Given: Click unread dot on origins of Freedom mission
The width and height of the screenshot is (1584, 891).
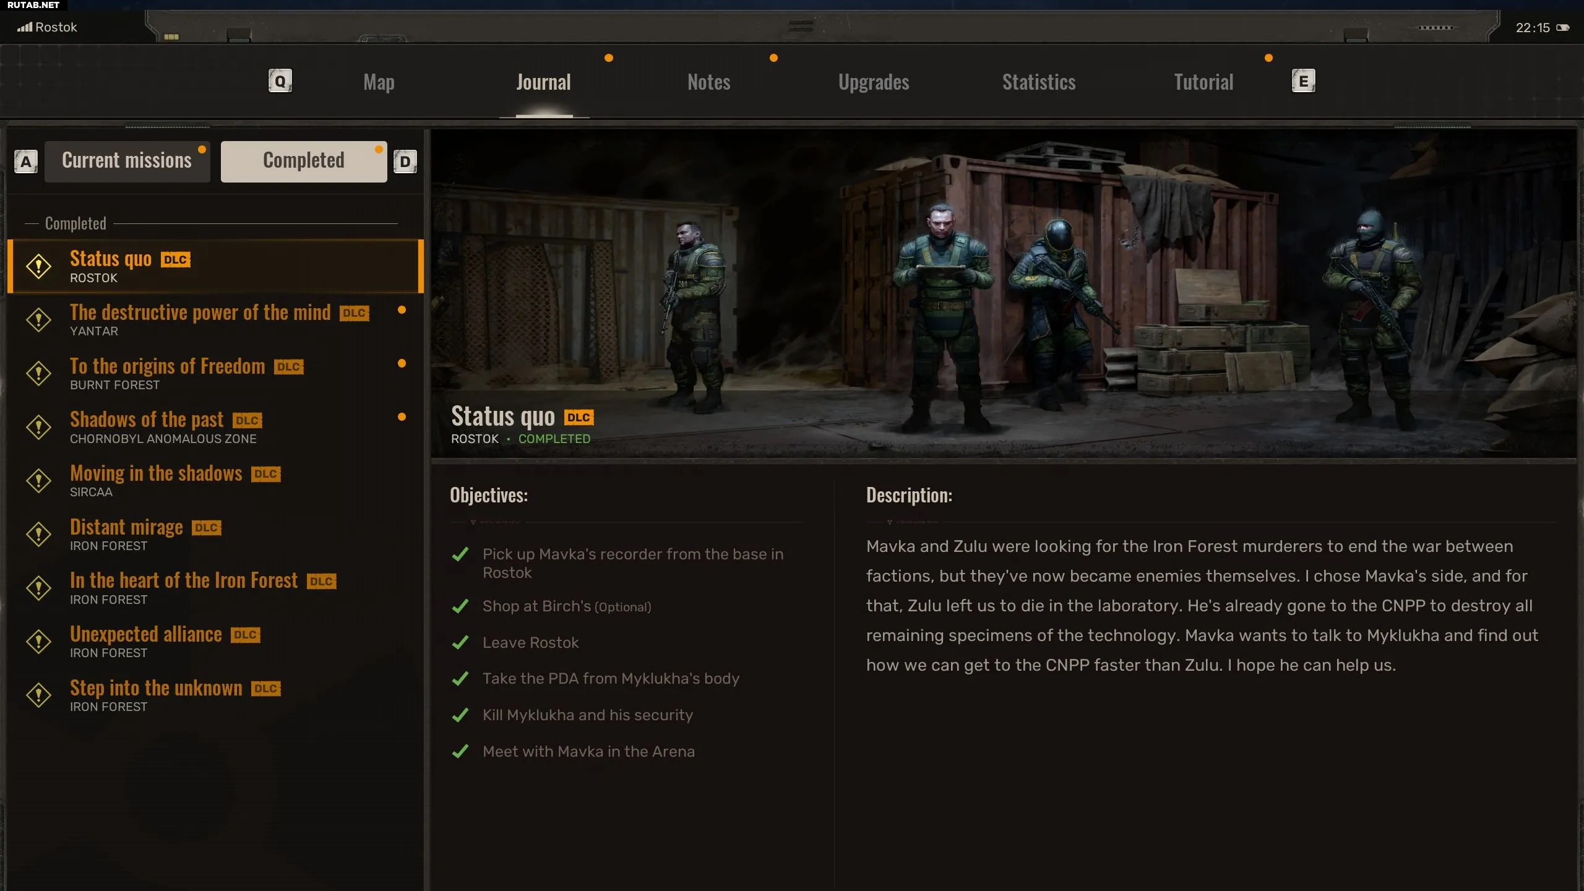Looking at the screenshot, I should point(402,364).
